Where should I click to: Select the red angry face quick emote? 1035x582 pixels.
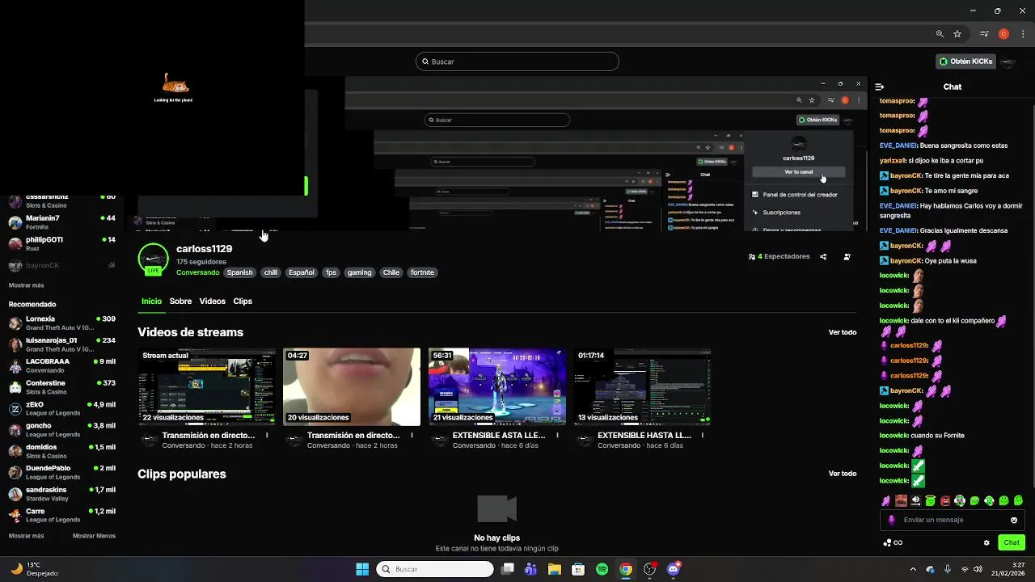(945, 501)
